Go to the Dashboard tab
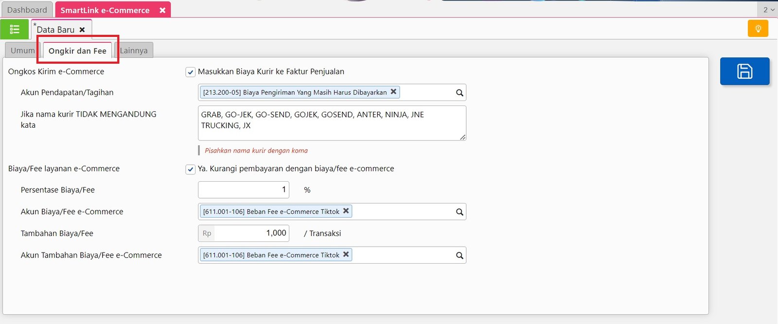 (27, 10)
